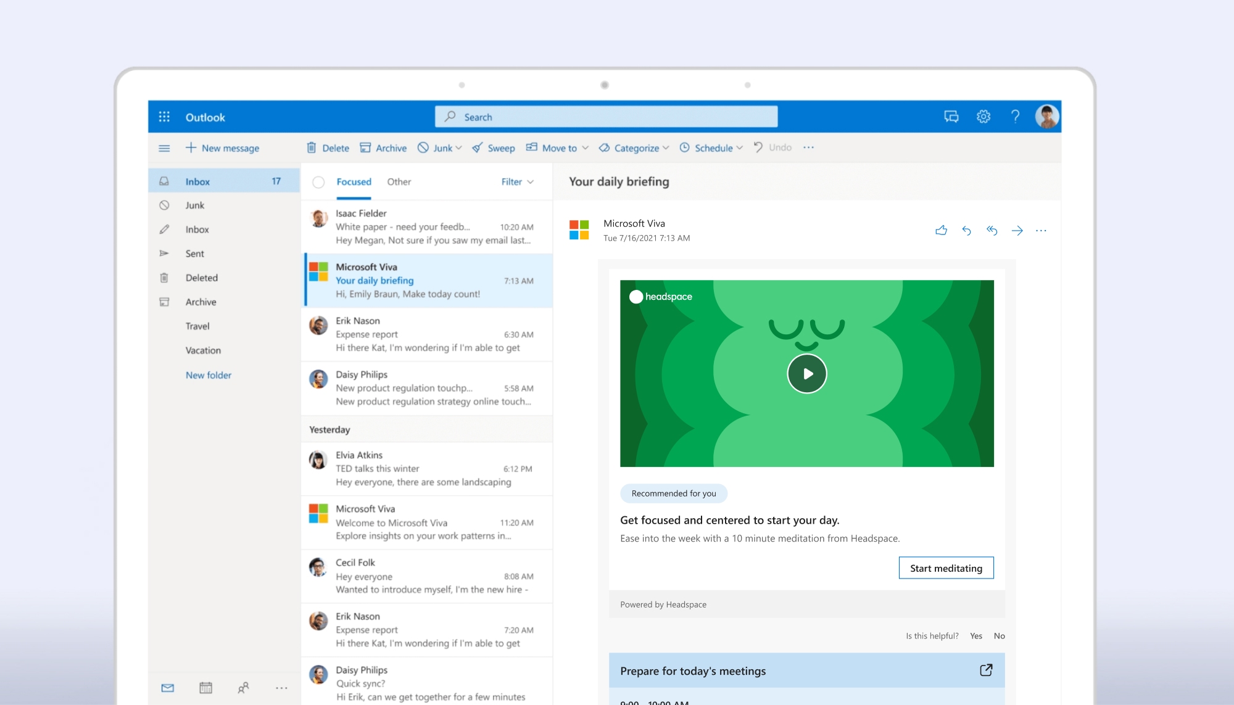
Task: Click the Start meditating button
Action: 946,568
